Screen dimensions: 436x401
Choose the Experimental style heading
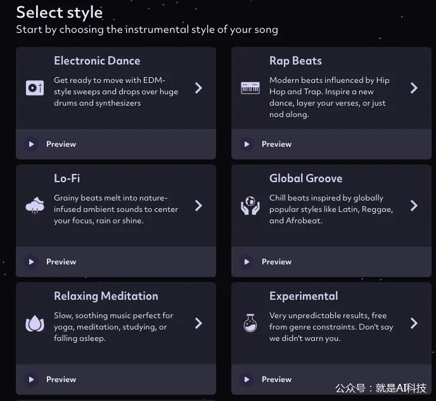tap(304, 297)
